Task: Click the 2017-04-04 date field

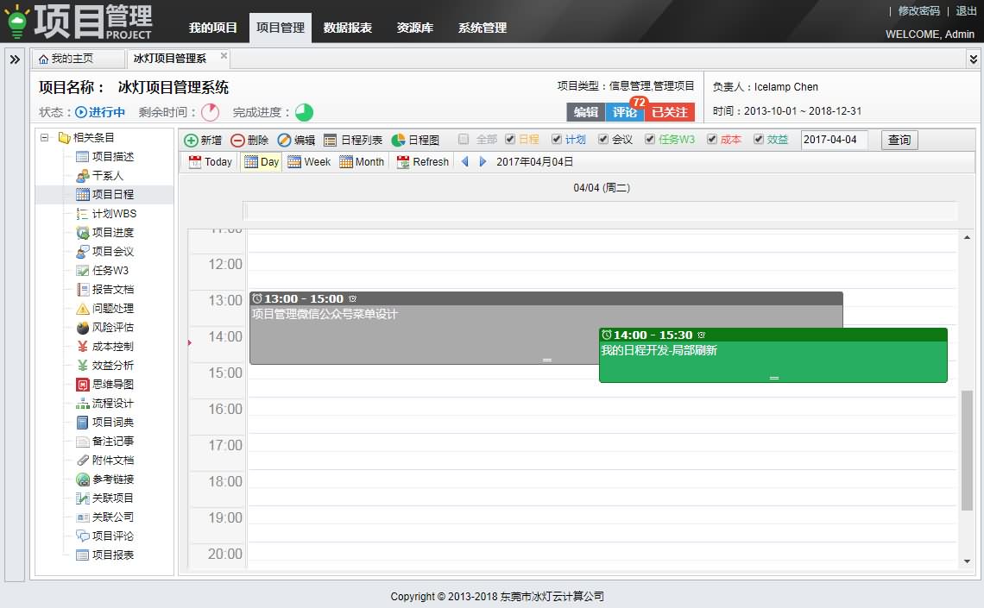Action: click(834, 140)
